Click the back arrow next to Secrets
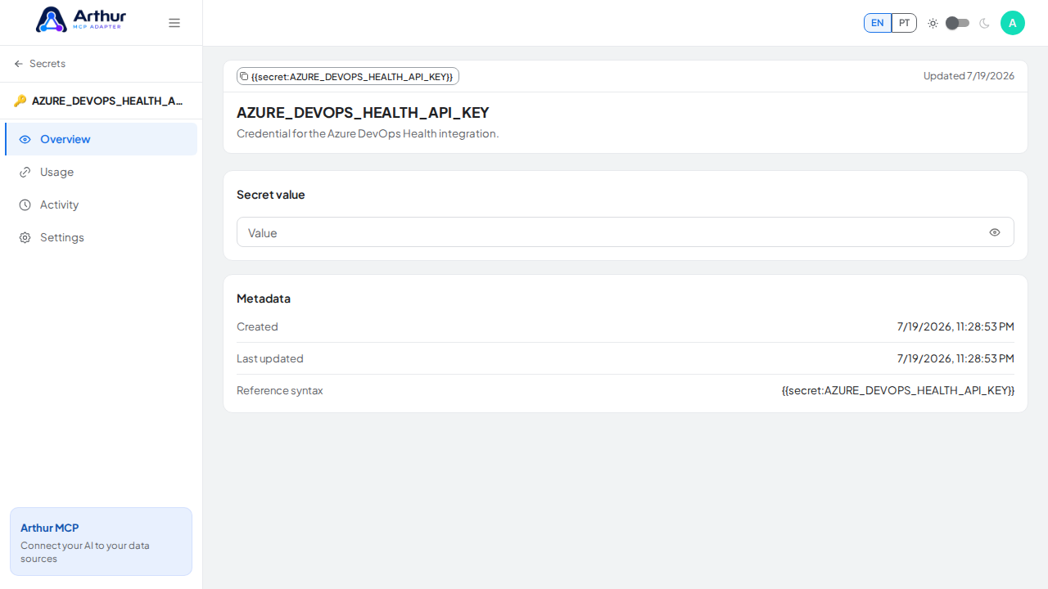The image size is (1048, 589). (19, 64)
